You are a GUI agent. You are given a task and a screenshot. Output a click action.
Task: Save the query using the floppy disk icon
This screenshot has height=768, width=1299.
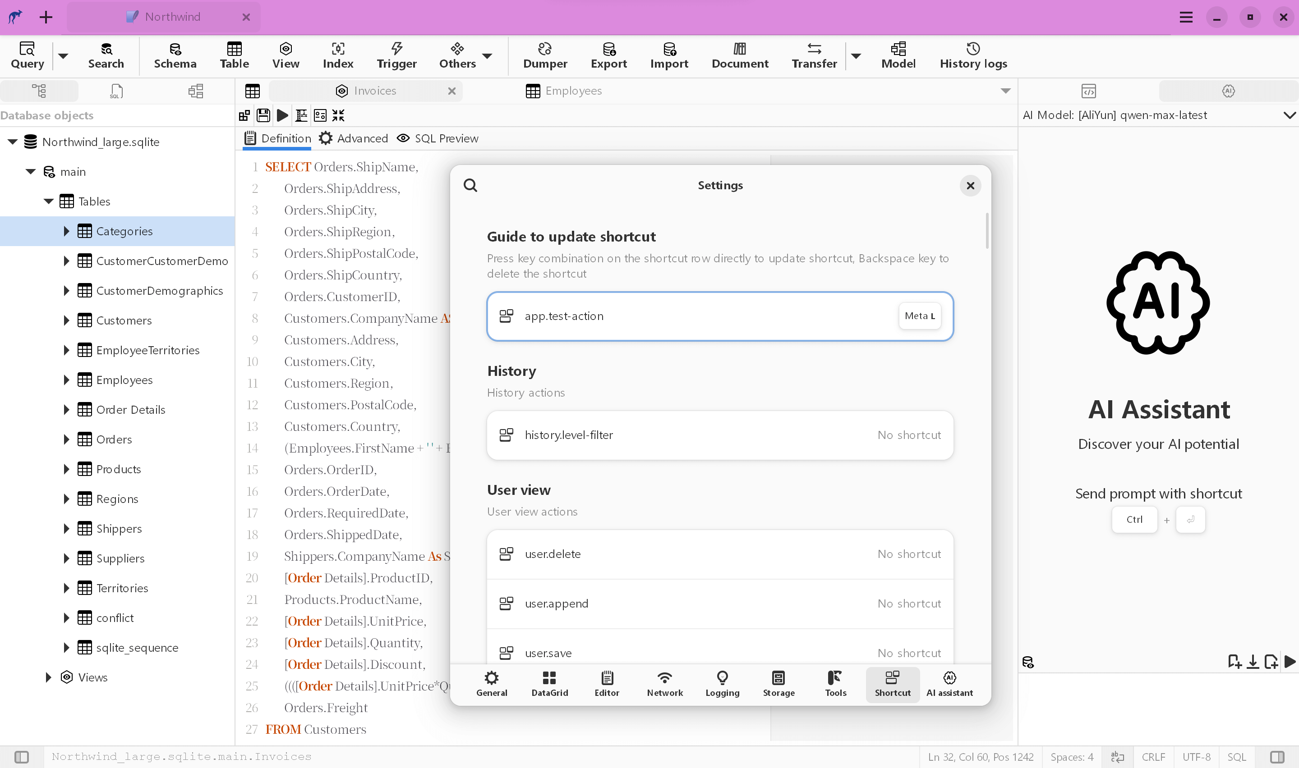point(263,115)
